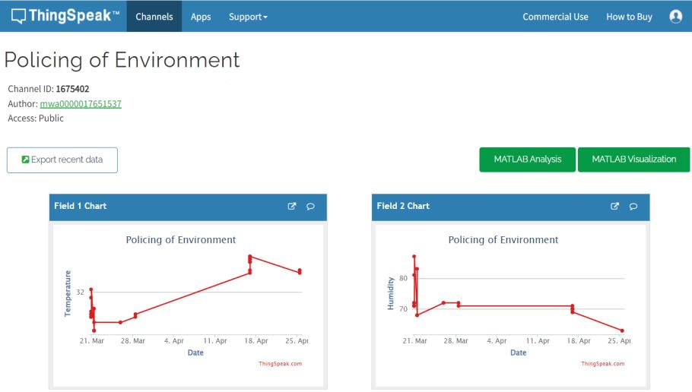
Task: Click Field 2 Chart comment bubble icon
Action: point(633,206)
